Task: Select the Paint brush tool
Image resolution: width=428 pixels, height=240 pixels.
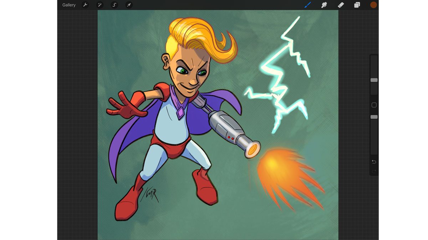Action: [x=307, y=5]
